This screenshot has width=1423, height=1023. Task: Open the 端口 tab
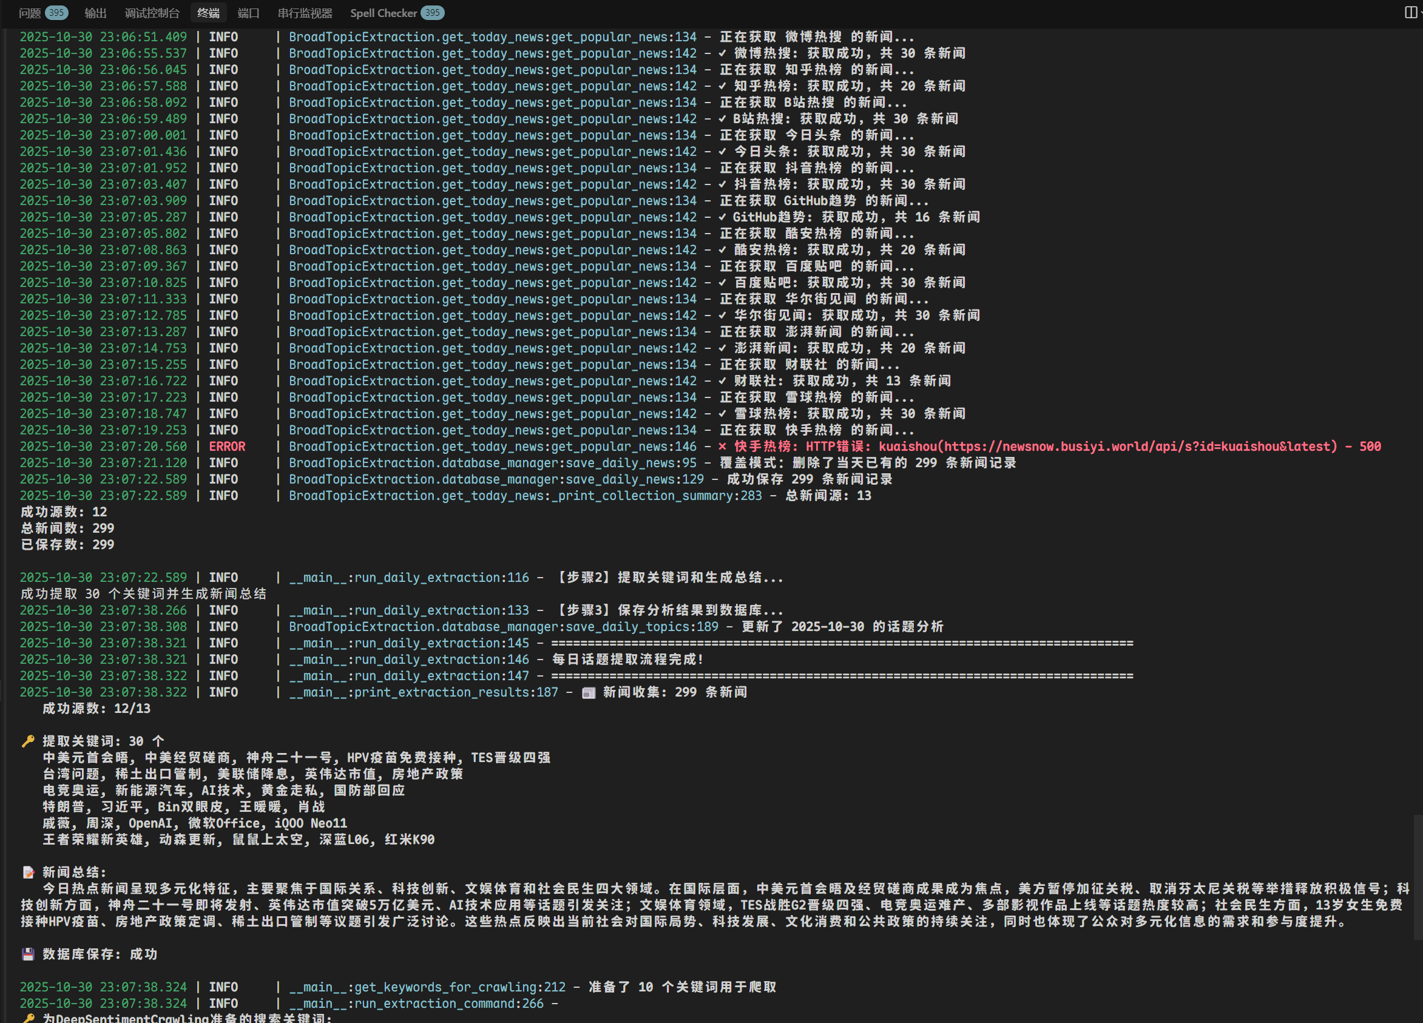[248, 13]
